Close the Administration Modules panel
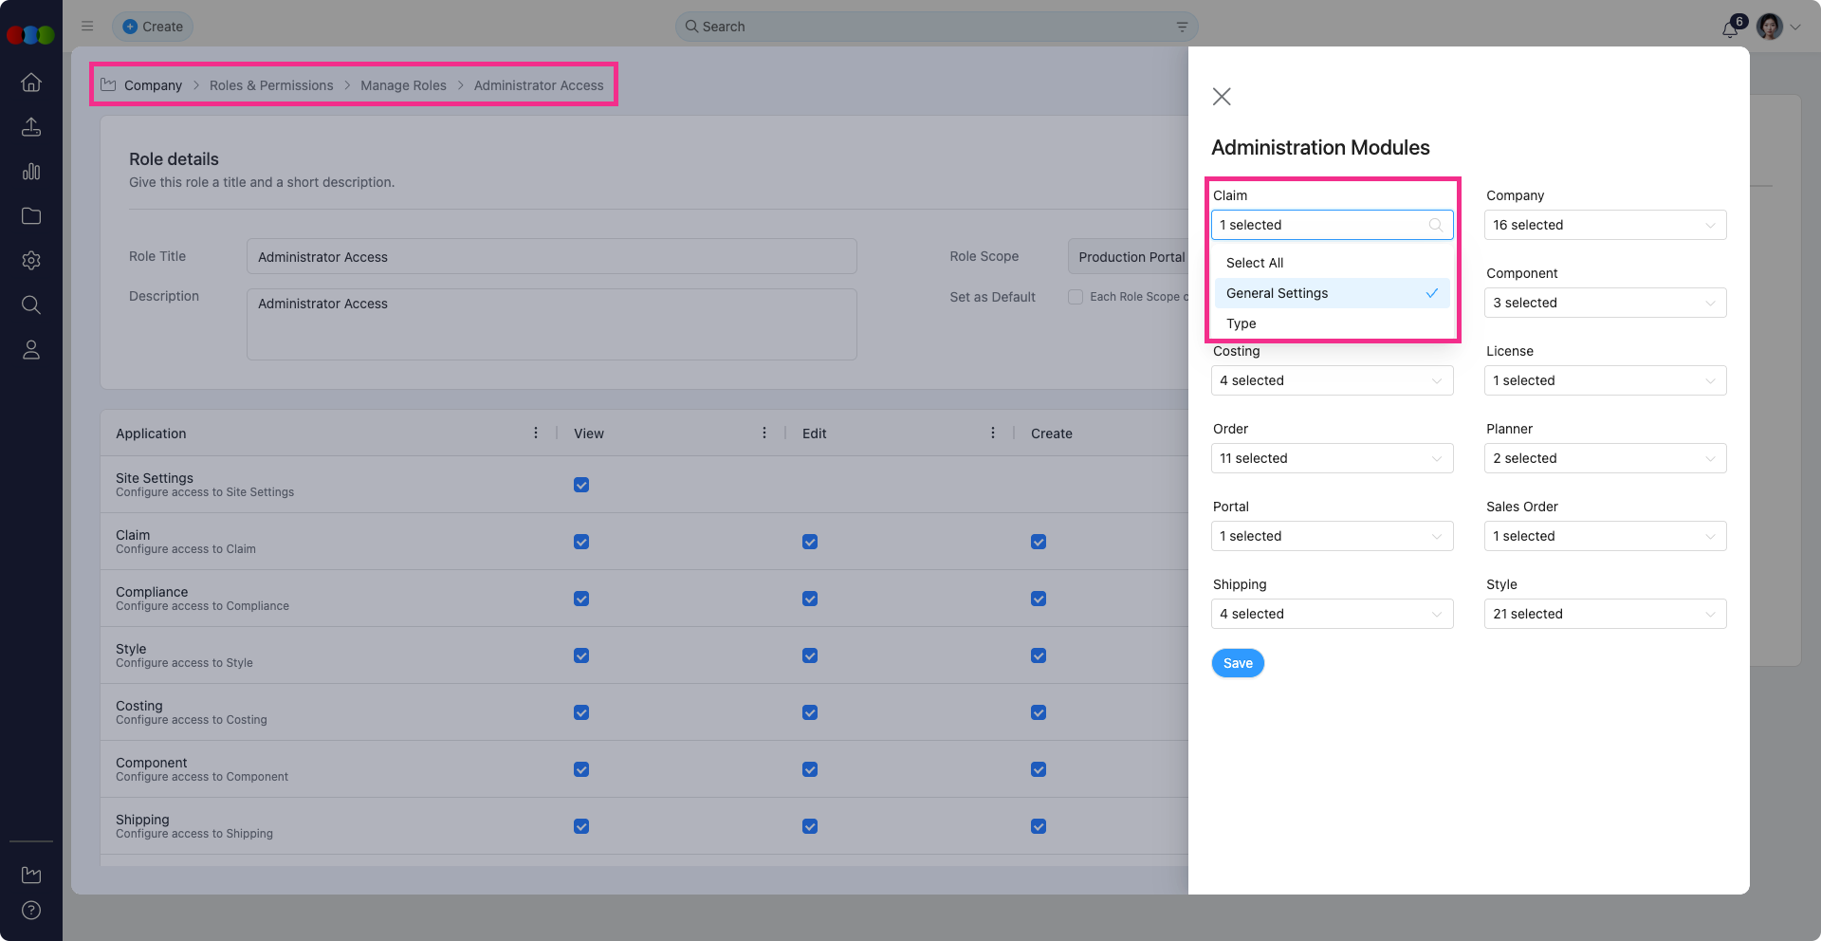1821x941 pixels. [x=1222, y=97]
